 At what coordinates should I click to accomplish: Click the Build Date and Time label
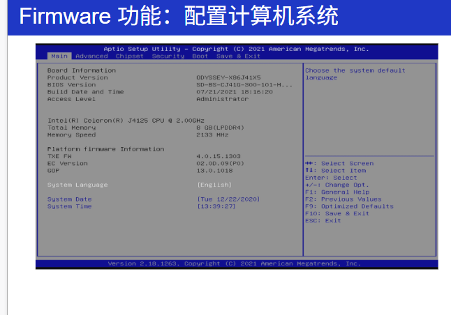(85, 92)
